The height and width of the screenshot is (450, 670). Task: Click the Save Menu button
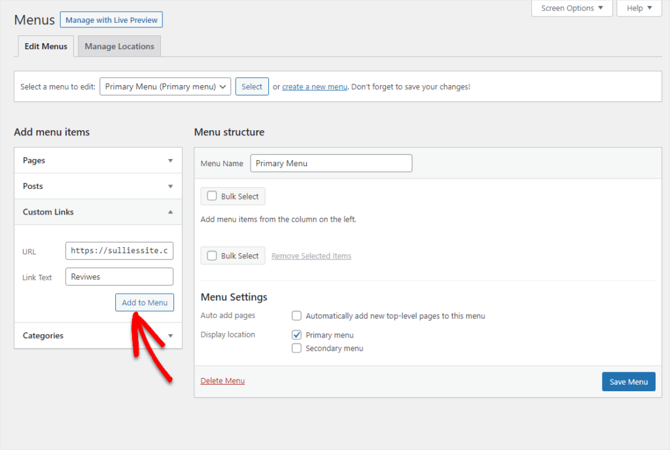coord(628,381)
